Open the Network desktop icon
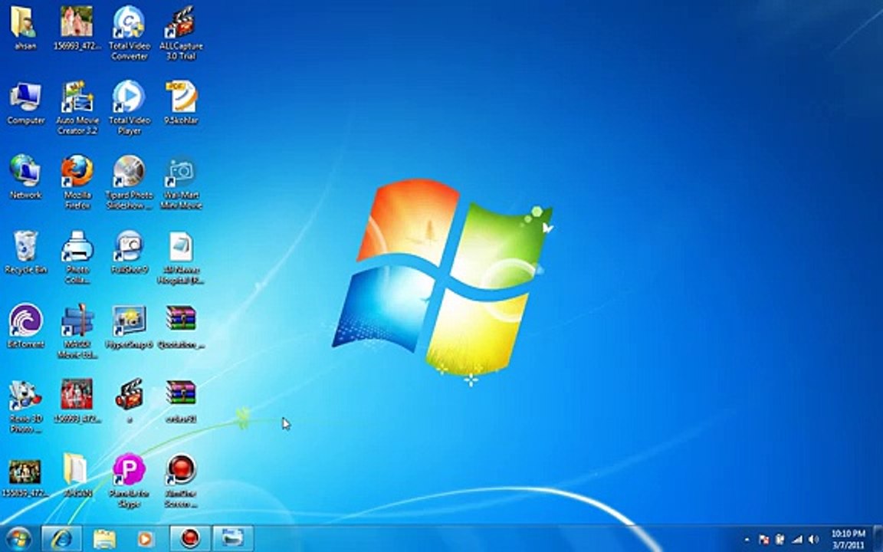This screenshot has height=552, width=883. coord(25,179)
